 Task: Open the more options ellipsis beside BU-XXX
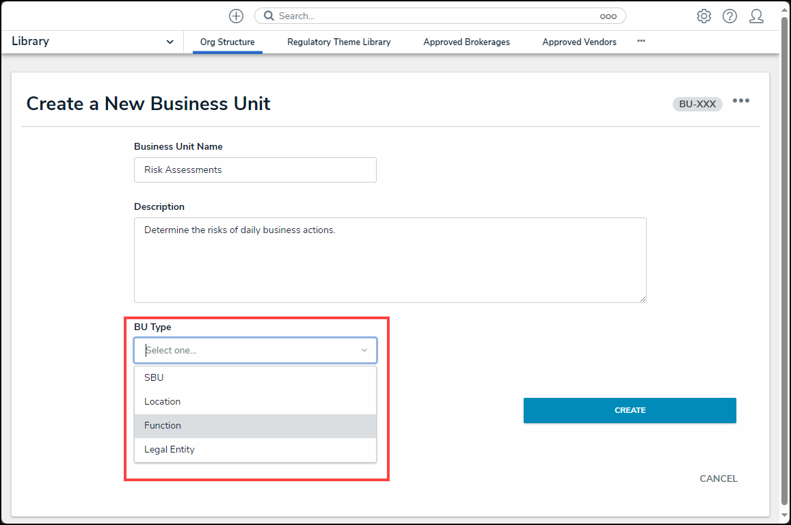(x=740, y=101)
